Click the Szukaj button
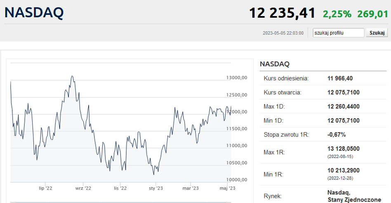 (377, 33)
